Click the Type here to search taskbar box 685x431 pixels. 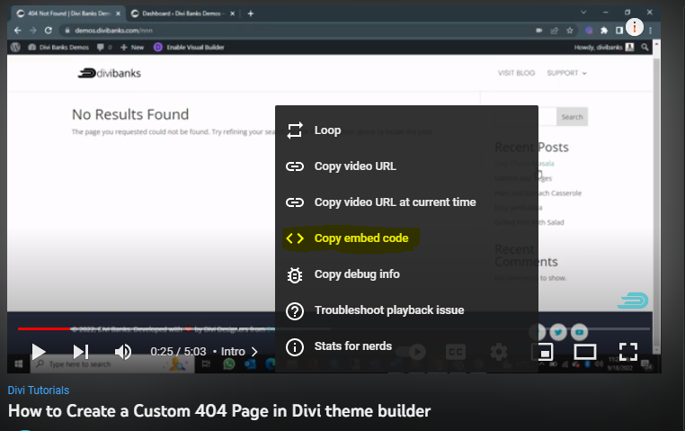point(111,364)
